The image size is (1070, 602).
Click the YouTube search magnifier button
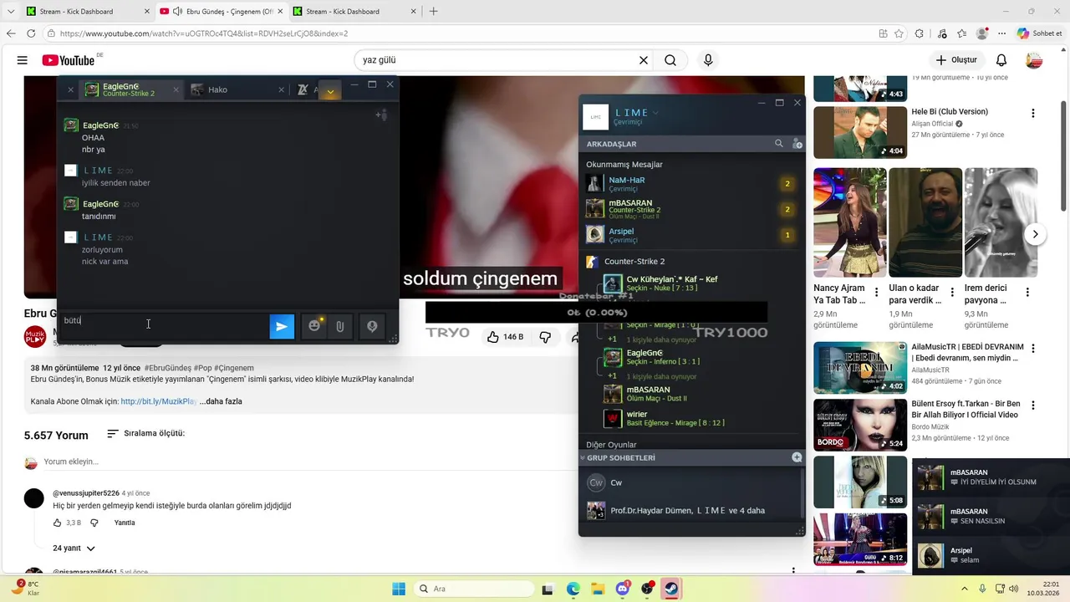(x=670, y=60)
